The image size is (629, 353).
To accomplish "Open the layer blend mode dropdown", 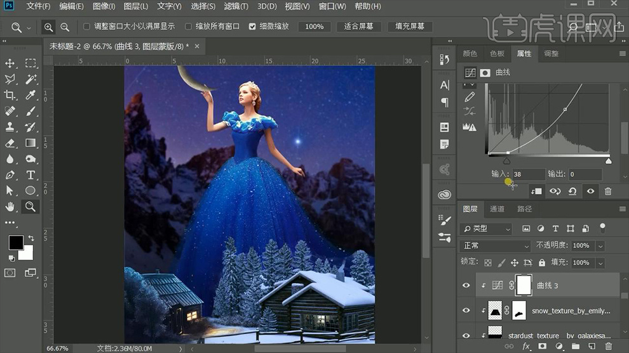I will pos(494,246).
